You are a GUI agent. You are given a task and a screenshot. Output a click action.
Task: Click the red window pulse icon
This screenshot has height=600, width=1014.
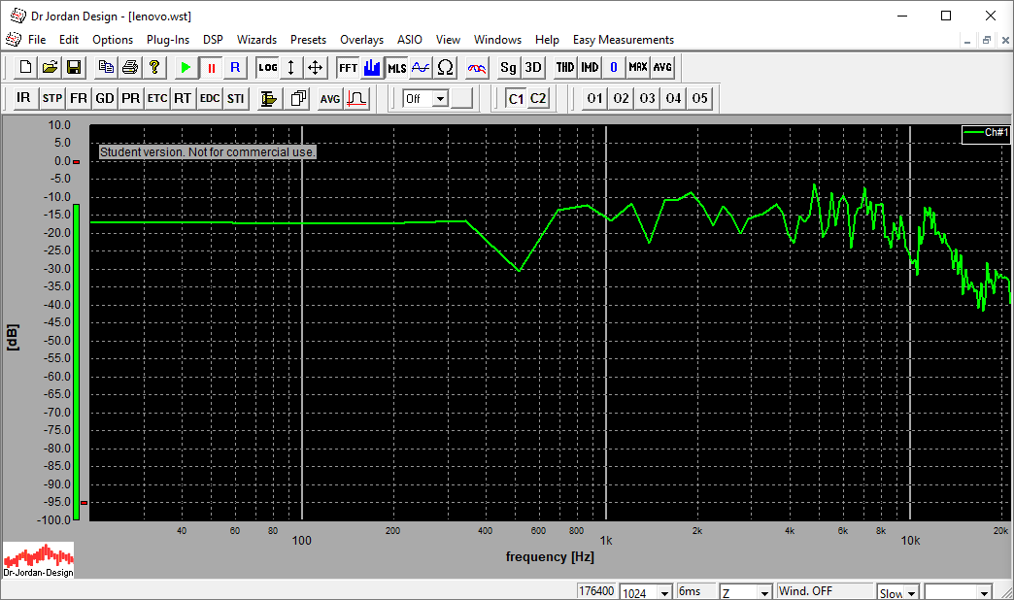click(x=356, y=98)
